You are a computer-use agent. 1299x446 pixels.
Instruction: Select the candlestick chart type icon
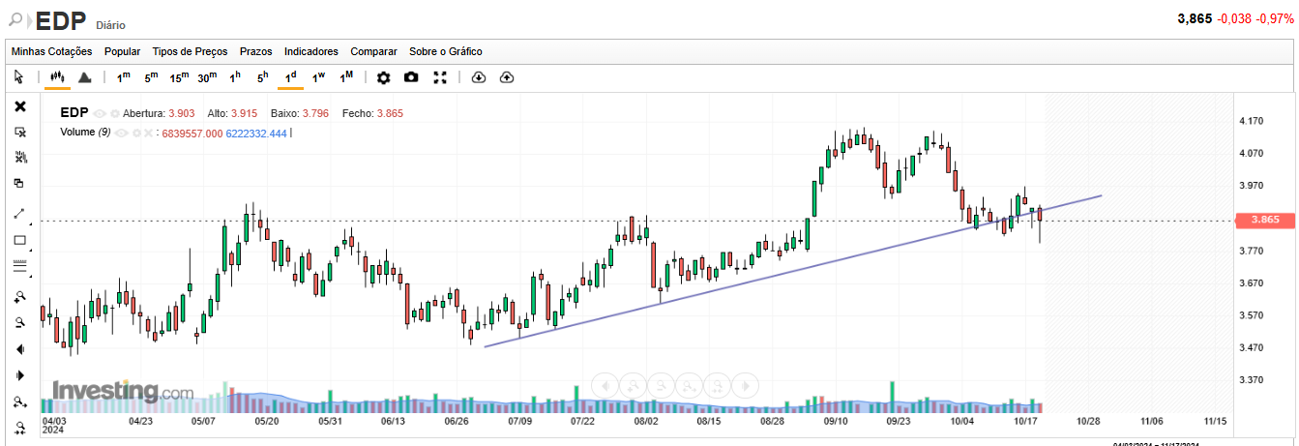point(57,77)
